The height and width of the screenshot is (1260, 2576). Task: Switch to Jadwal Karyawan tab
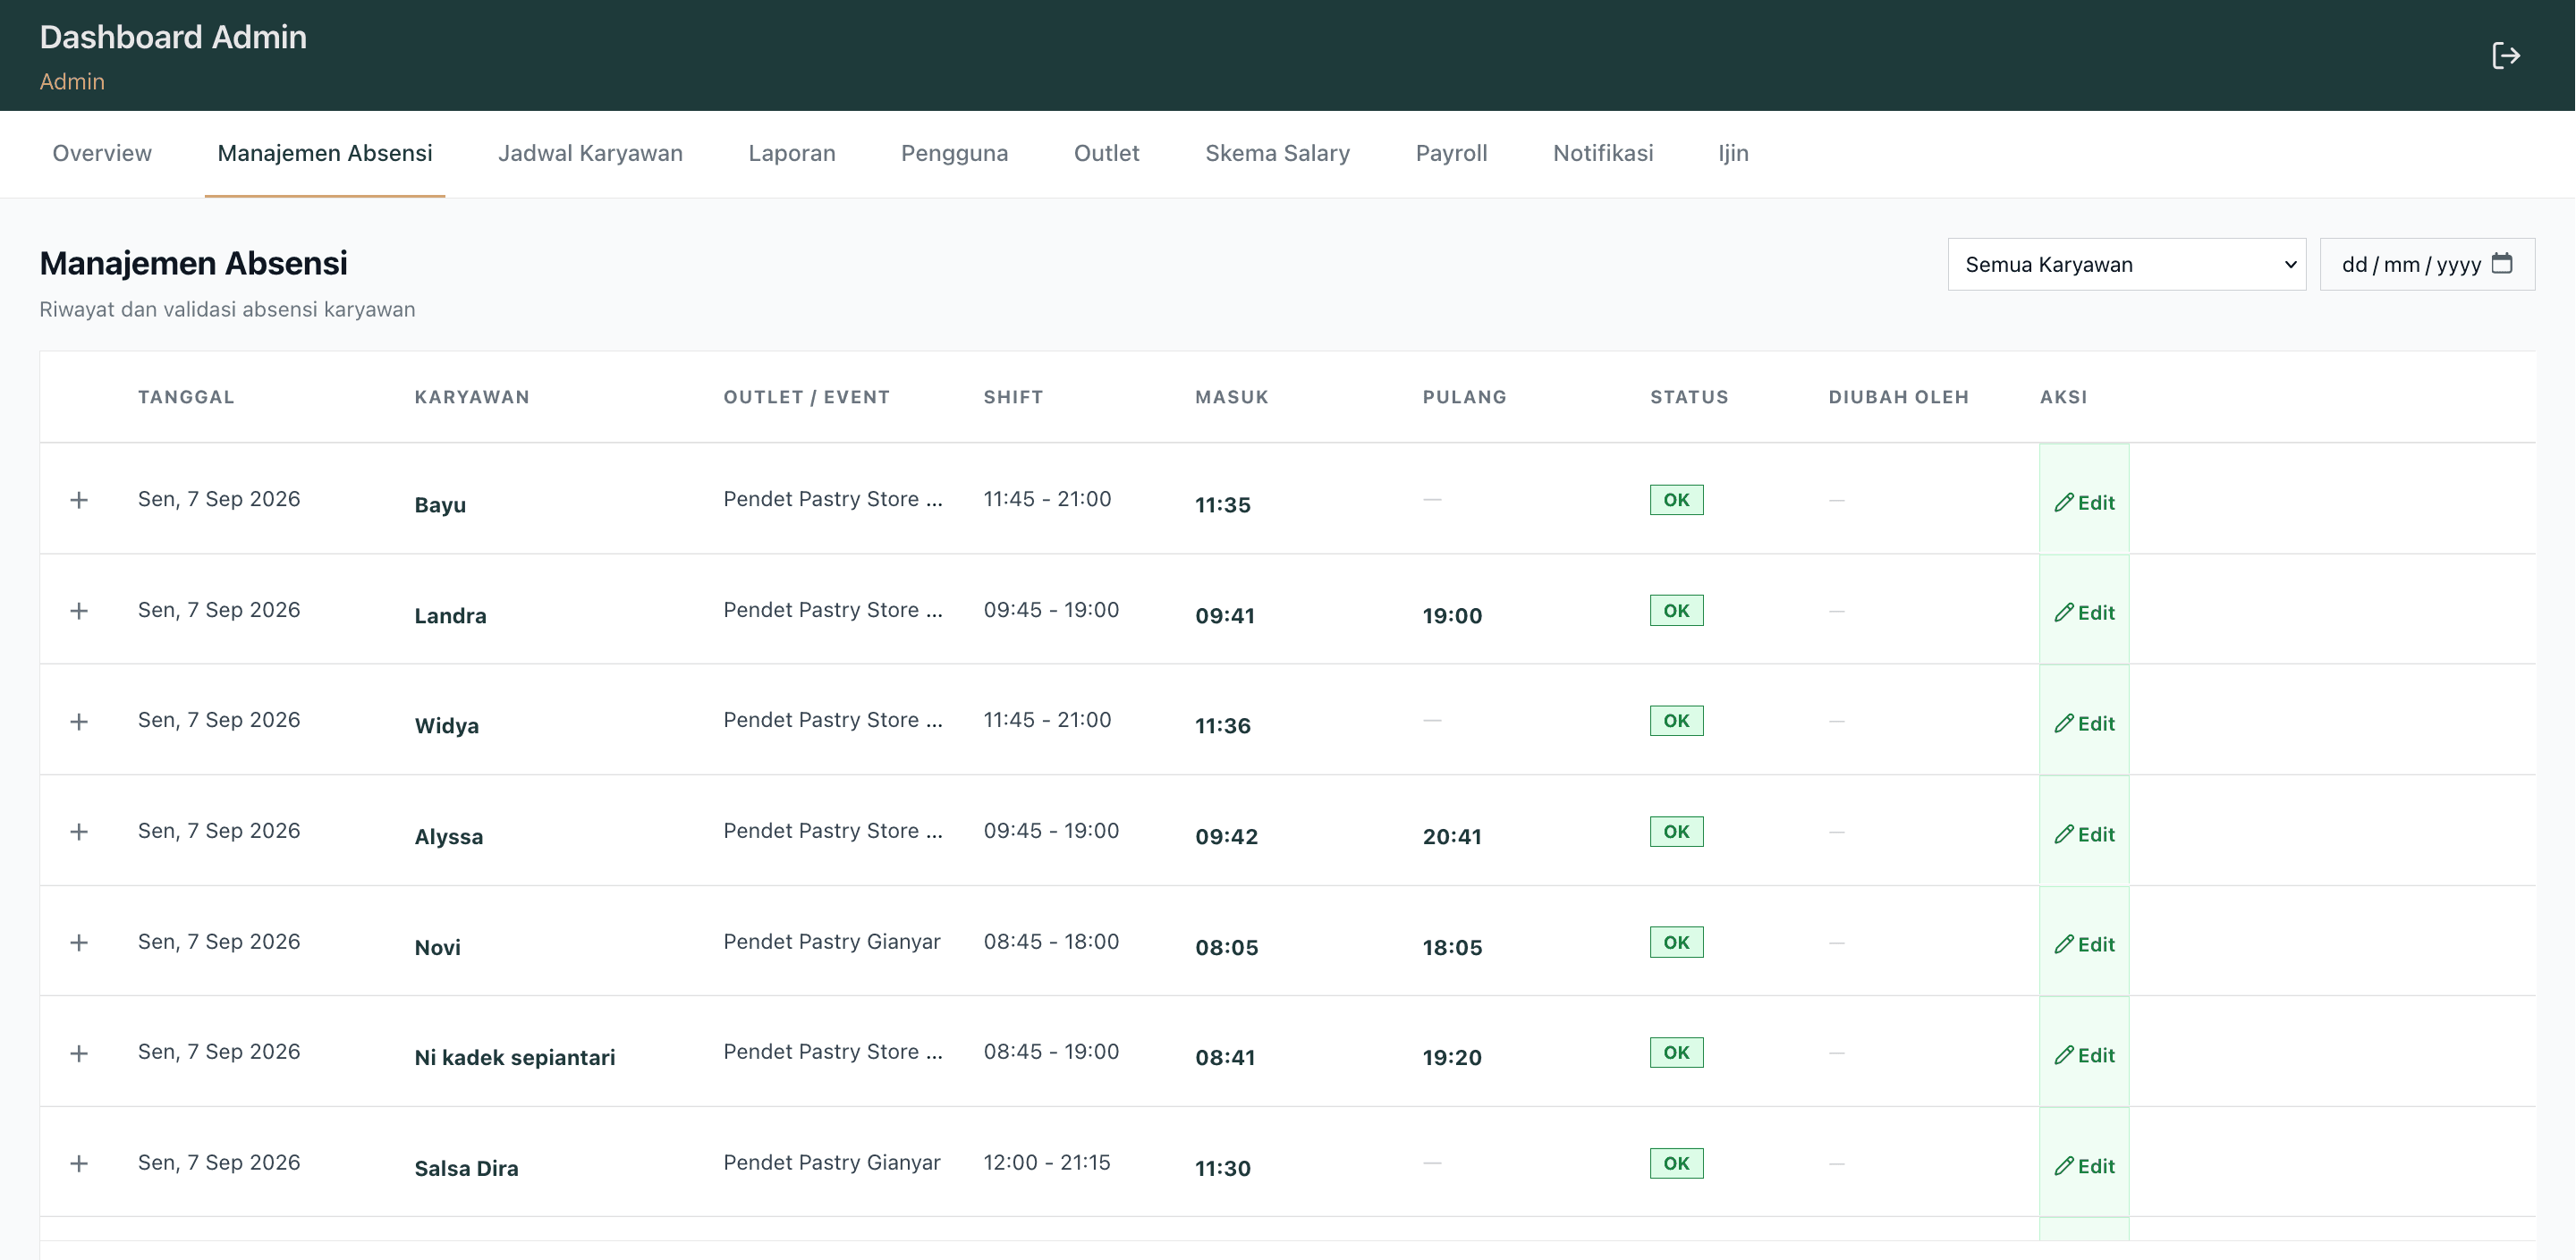[590, 153]
